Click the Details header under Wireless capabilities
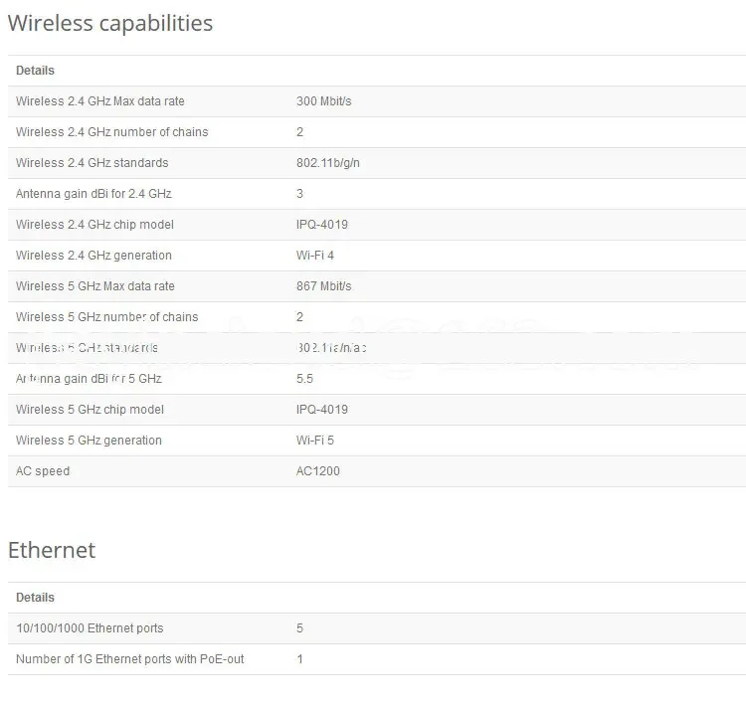The height and width of the screenshot is (710, 746). tap(35, 71)
